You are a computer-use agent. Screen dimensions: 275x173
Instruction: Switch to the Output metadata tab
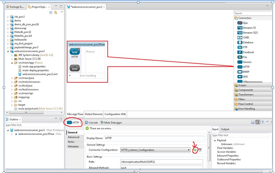pos(225,129)
